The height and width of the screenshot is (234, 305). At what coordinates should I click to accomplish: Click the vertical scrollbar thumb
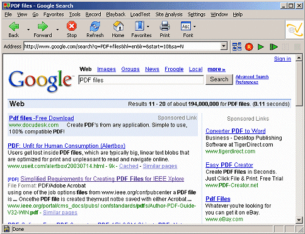click(x=299, y=84)
